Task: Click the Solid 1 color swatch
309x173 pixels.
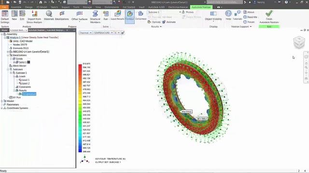Action: (x=28, y=62)
